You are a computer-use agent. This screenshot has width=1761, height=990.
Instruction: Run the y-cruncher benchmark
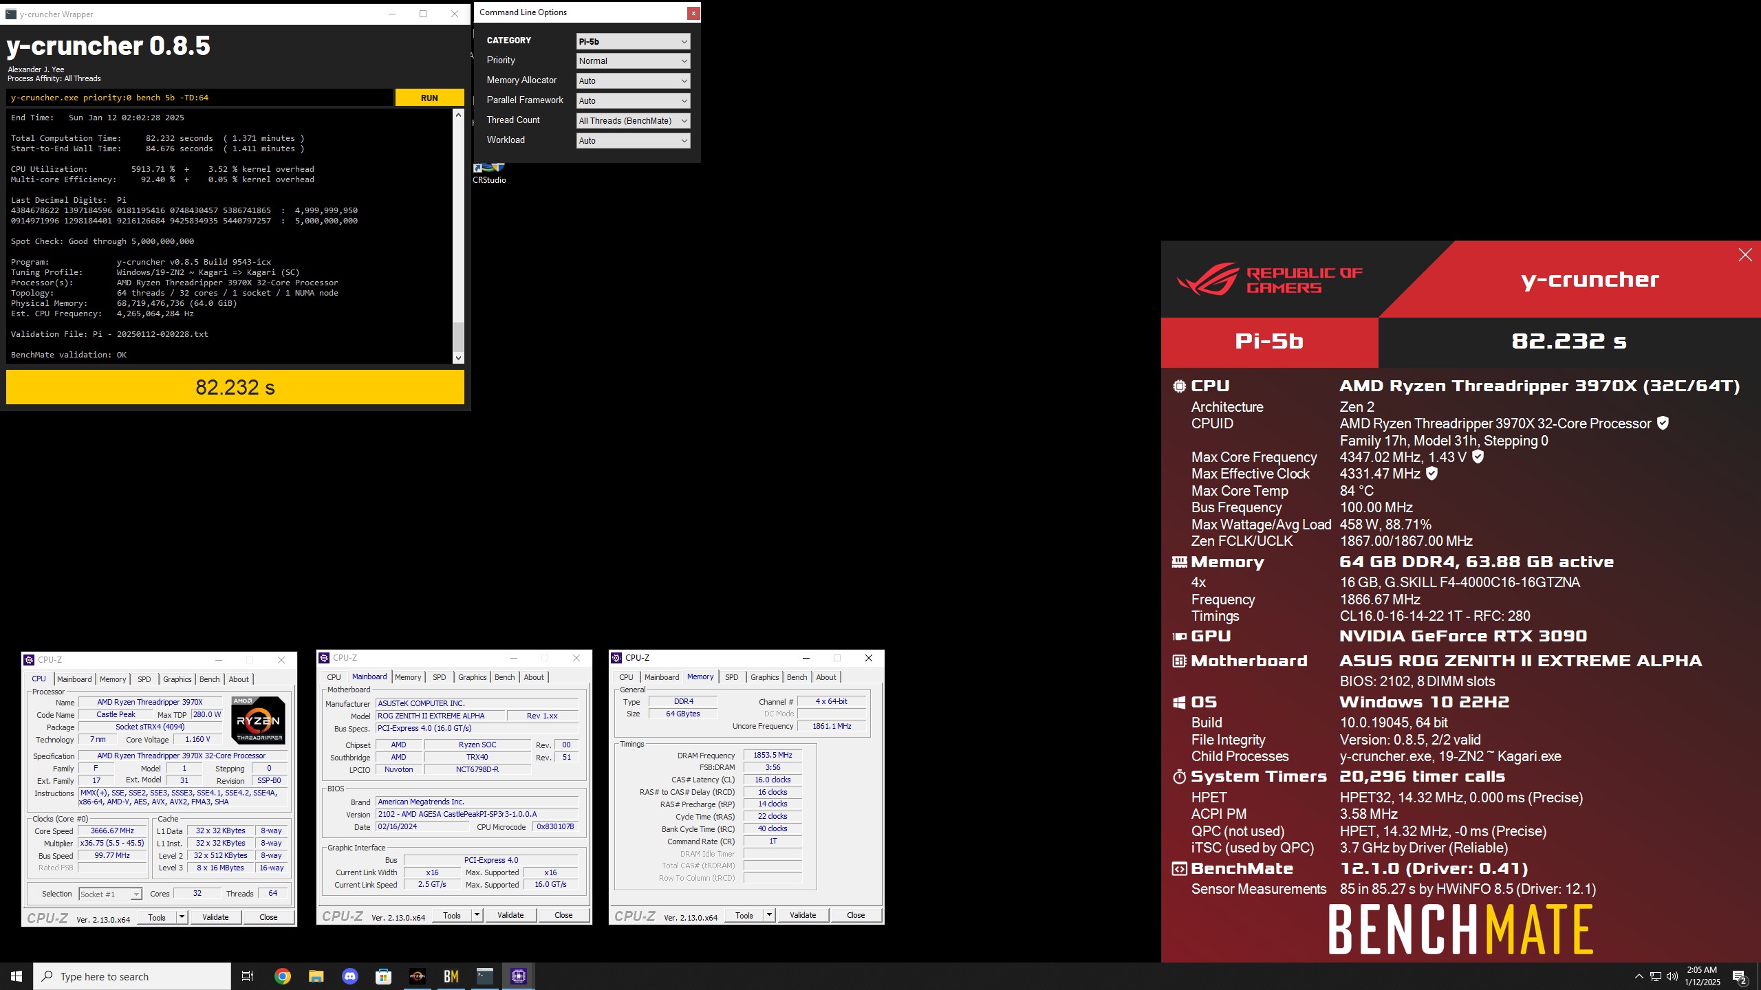click(429, 98)
